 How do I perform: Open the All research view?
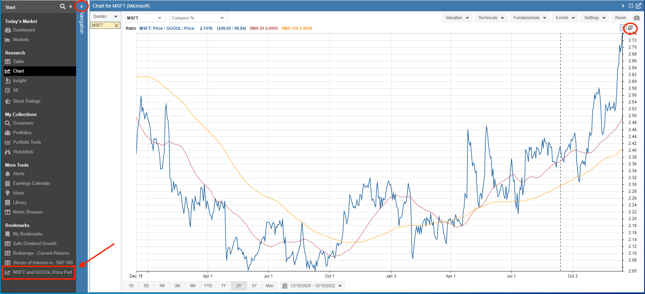11,90
